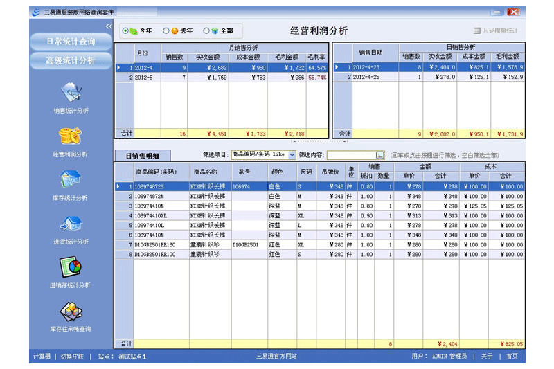Click 测试站点1 in the status bar

tap(132, 357)
